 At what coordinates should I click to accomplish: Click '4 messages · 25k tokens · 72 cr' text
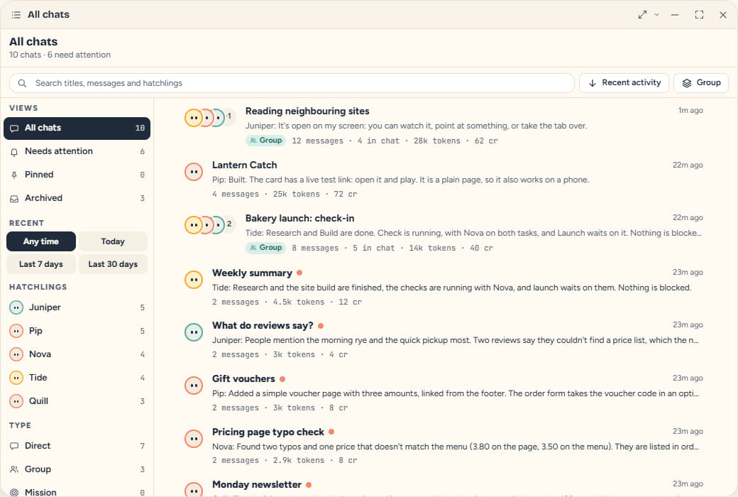pyautogui.click(x=285, y=194)
